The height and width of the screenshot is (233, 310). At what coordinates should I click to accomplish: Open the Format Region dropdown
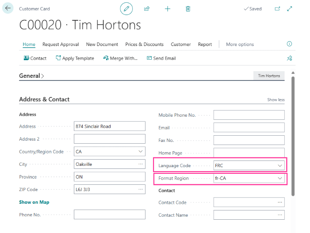click(x=279, y=178)
